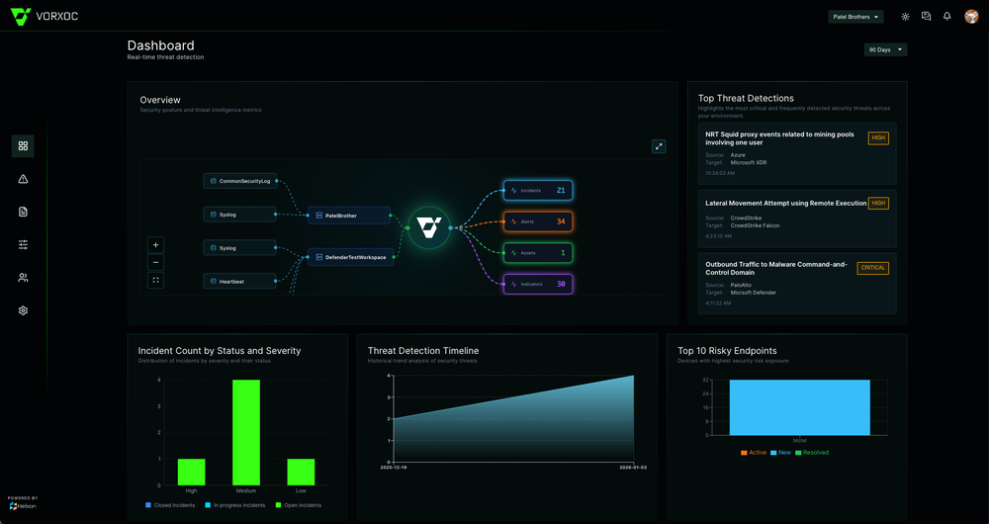
Task: Open the Indicators 30 metric card
Action: pyautogui.click(x=538, y=285)
